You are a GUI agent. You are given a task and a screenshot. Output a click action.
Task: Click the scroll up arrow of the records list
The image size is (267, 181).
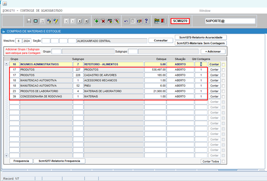coord(6,64)
